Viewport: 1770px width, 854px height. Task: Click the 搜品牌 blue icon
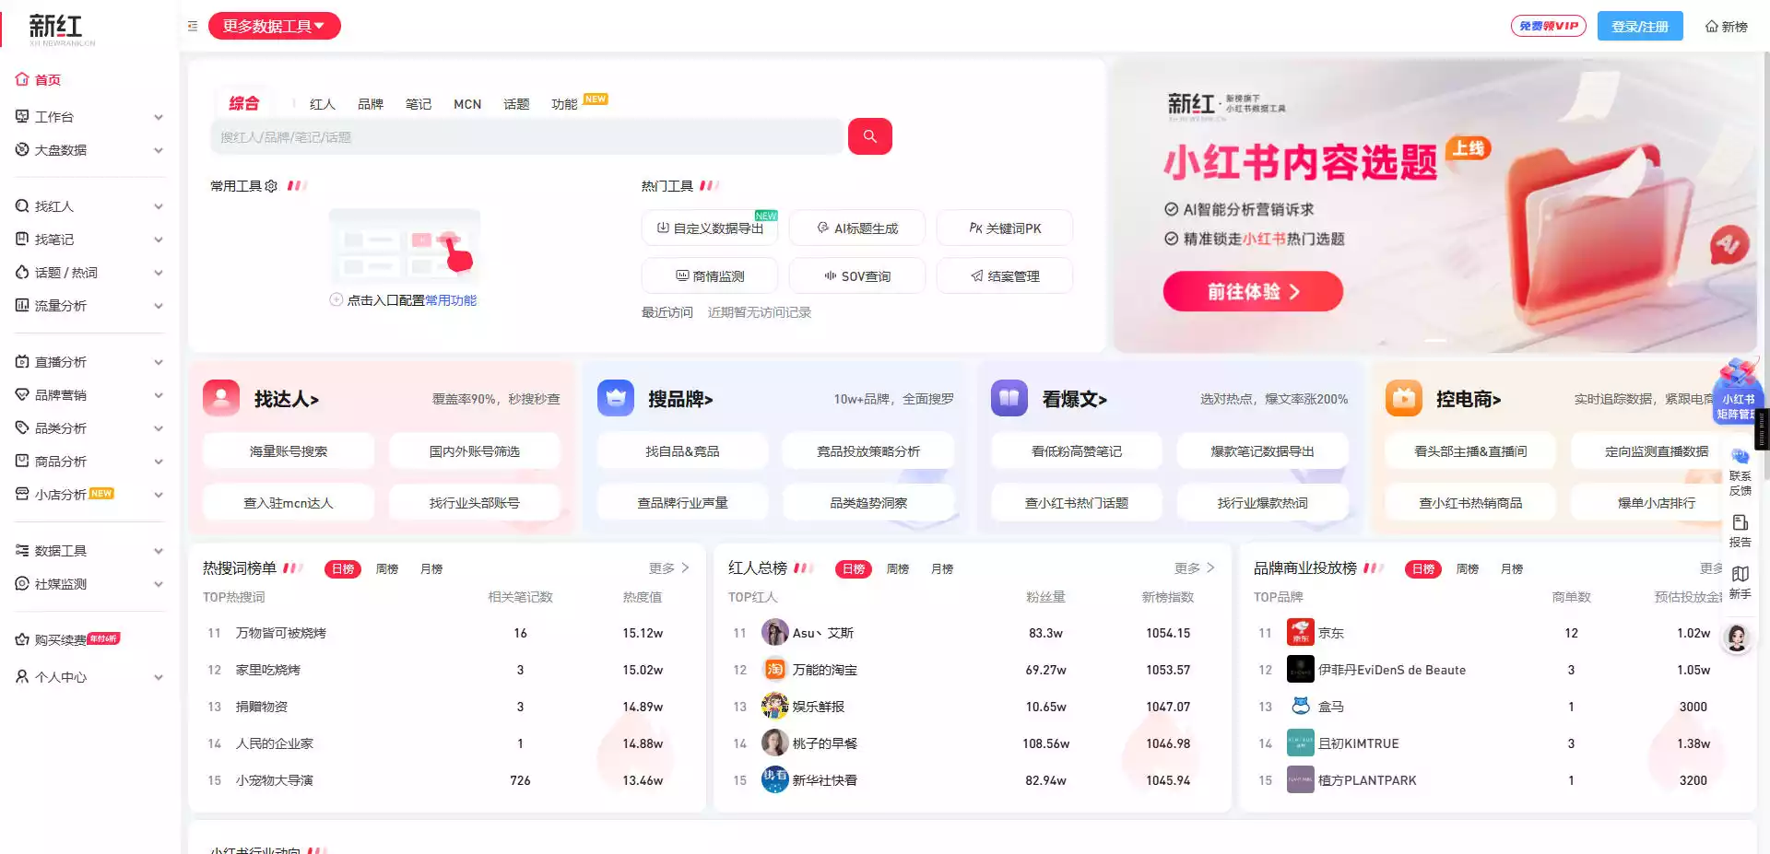tap(616, 398)
